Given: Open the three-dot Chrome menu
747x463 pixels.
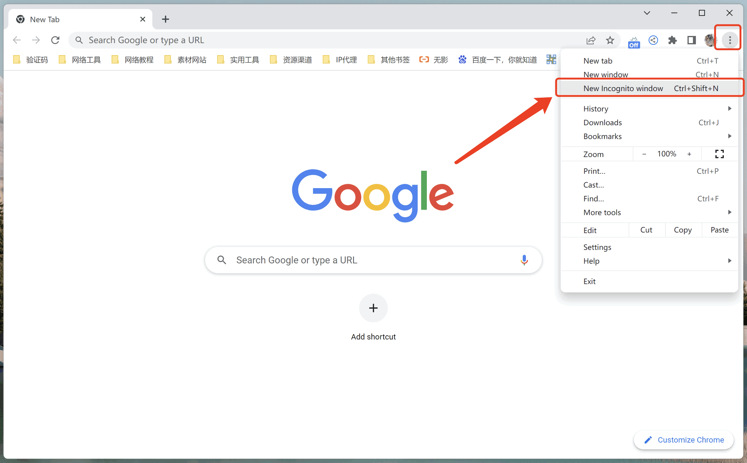Looking at the screenshot, I should (x=729, y=40).
